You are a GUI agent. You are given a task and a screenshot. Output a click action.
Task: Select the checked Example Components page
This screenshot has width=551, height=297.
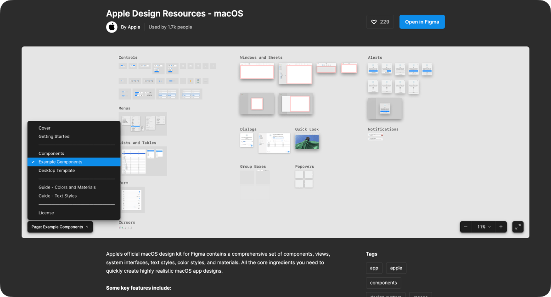(74, 162)
